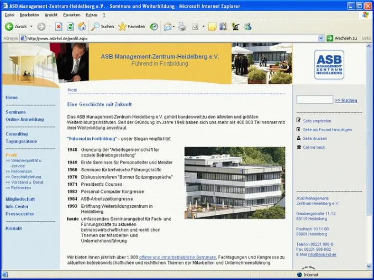Screen dimensions: 374x280
Task: Open the Kontakt sidebar link
Action: [x=14, y=228]
